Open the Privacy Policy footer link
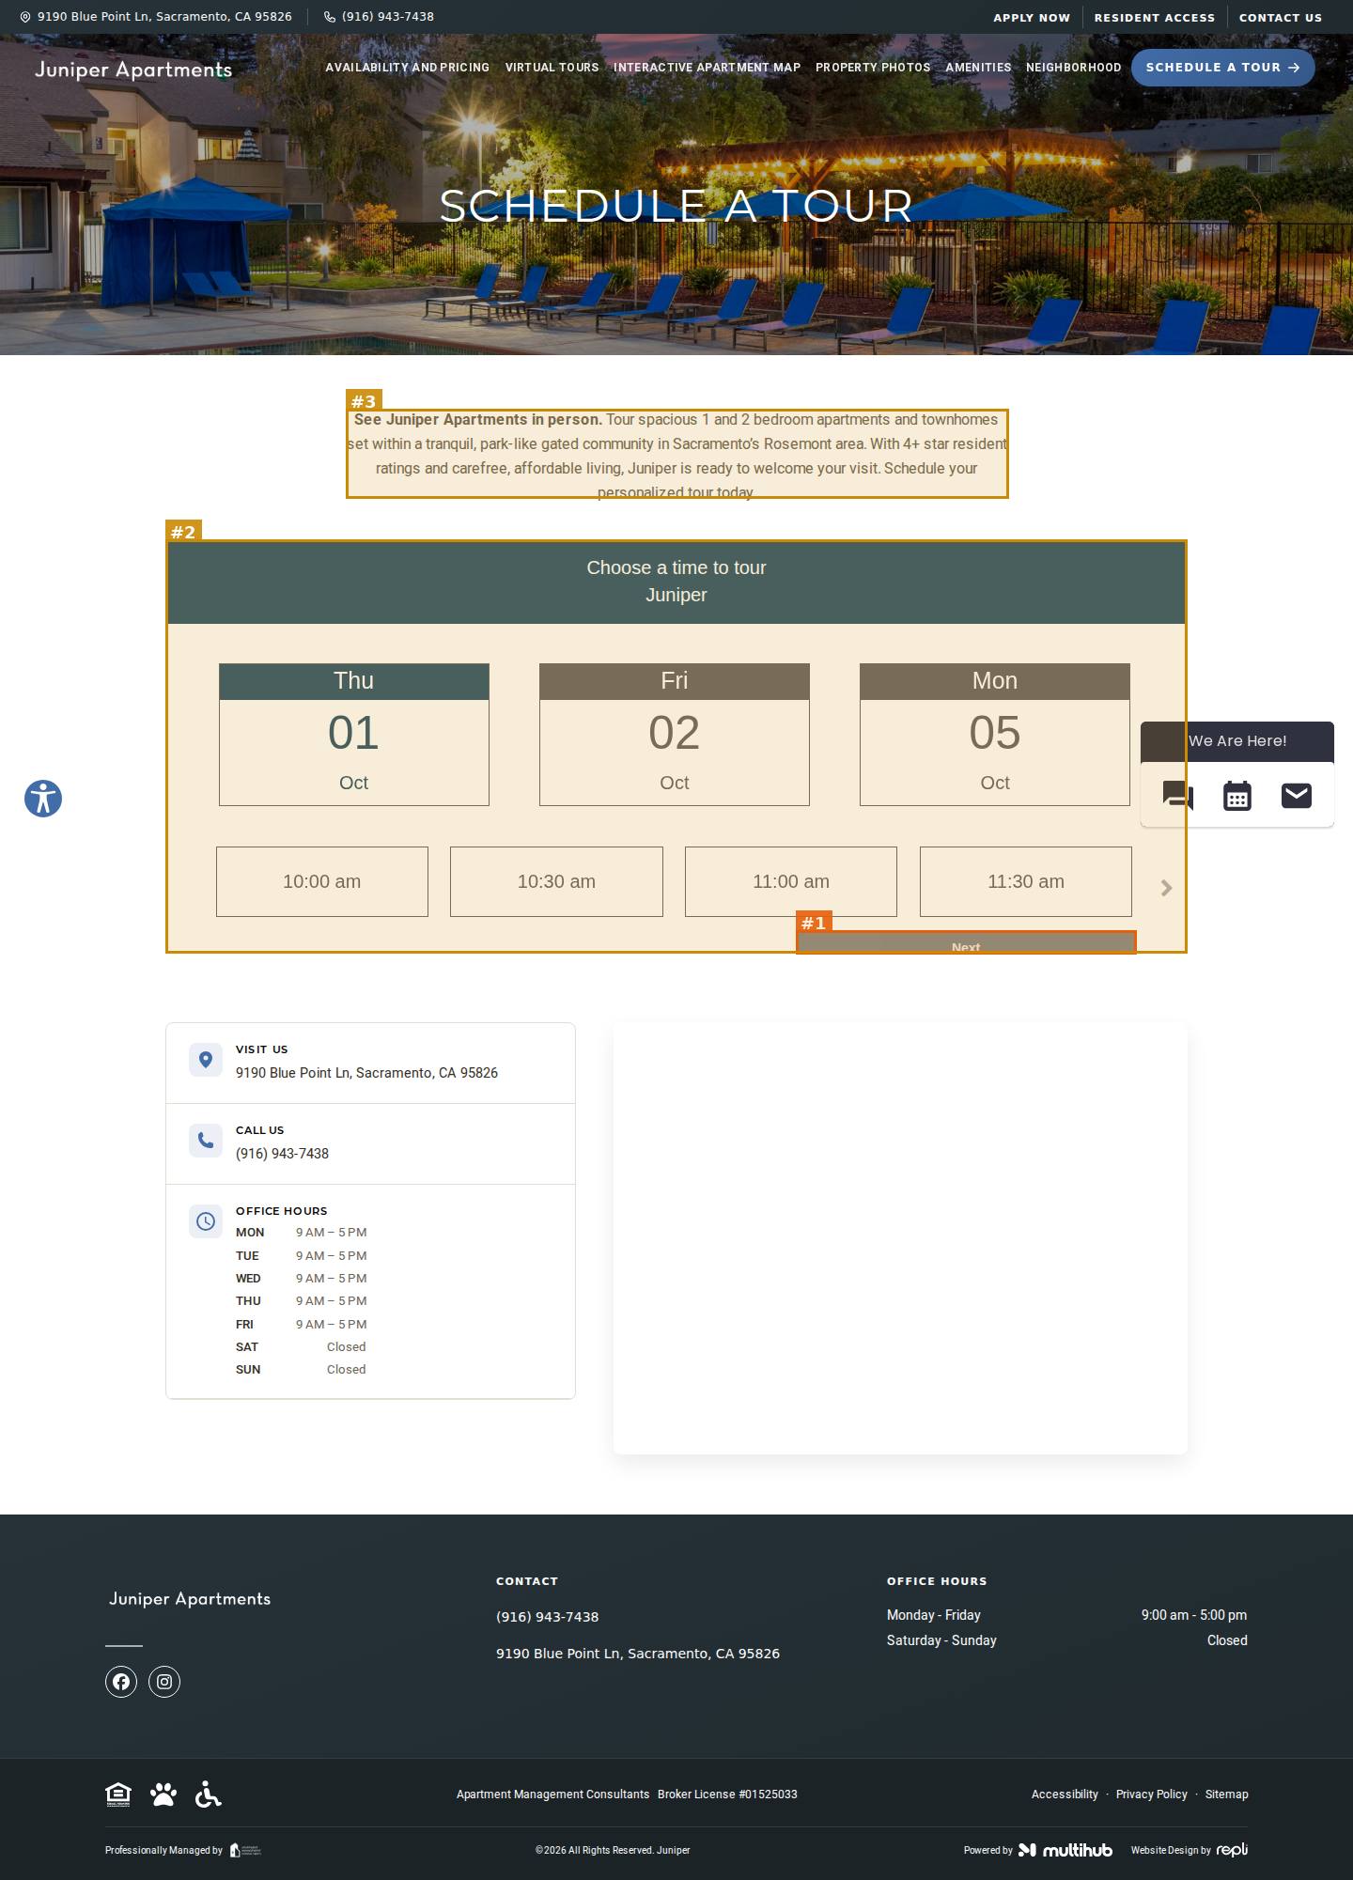1353x1880 pixels. tap(1152, 1795)
